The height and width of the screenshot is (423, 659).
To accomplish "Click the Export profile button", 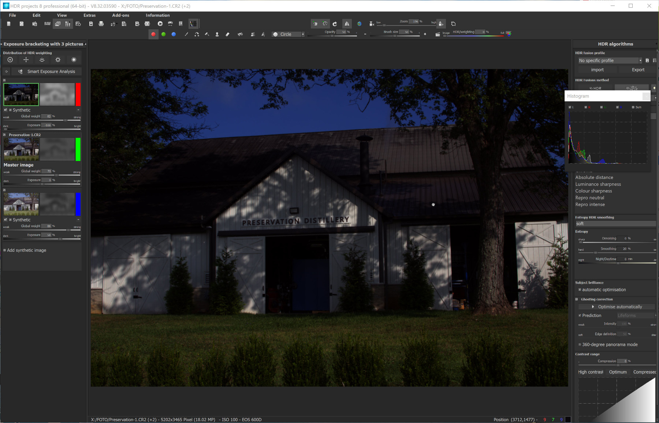I will [638, 70].
